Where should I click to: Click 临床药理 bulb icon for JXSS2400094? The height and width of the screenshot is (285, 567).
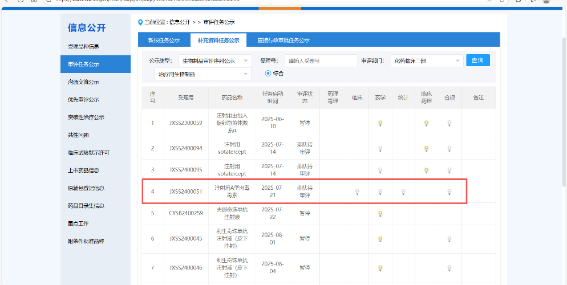pos(426,148)
